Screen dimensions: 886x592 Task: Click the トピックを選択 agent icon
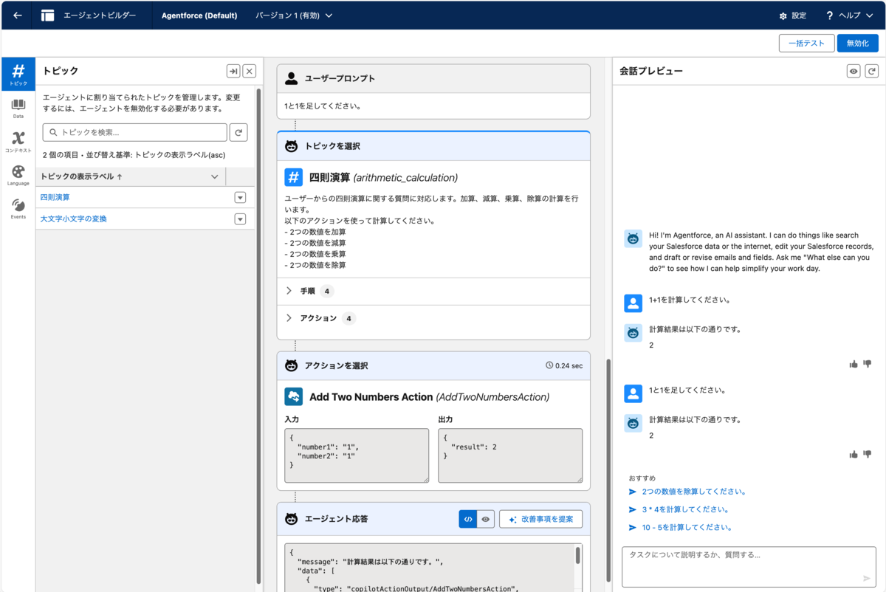(292, 146)
